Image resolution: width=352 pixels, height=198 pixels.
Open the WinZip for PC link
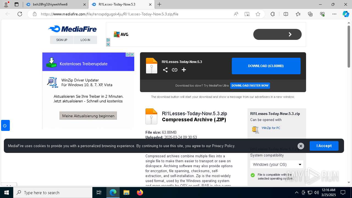point(271,128)
